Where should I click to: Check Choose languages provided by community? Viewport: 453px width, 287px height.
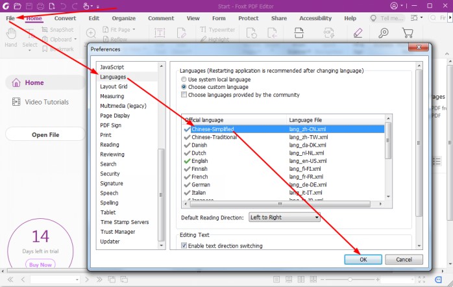click(240, 95)
